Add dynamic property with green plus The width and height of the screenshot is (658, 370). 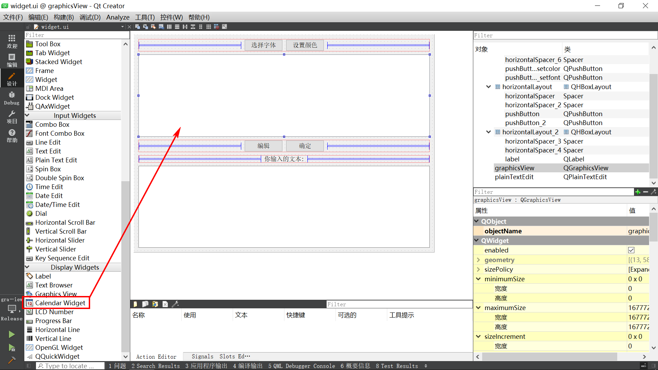tap(637, 192)
